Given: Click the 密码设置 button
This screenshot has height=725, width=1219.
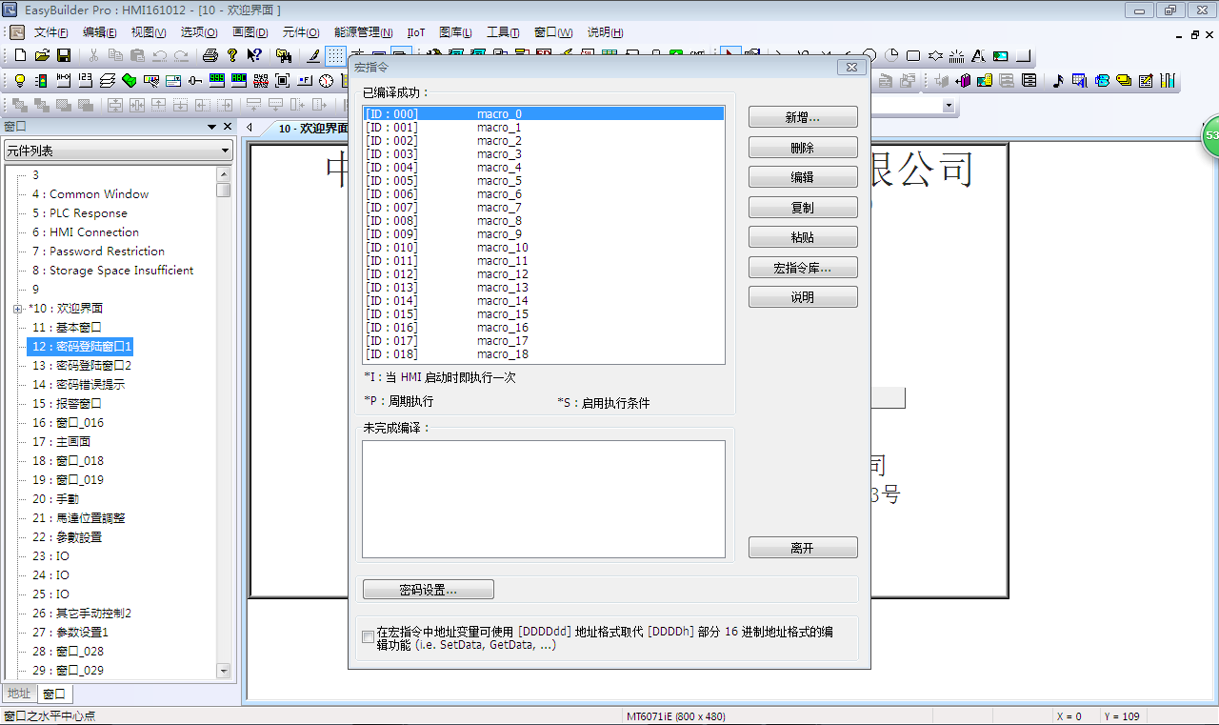Looking at the screenshot, I should [429, 590].
